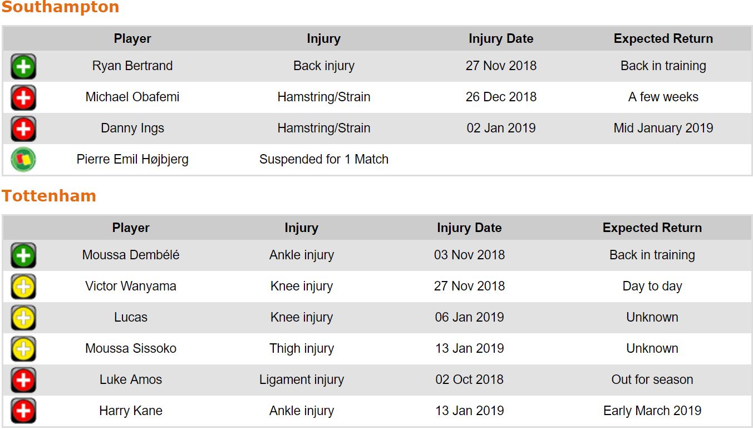Click green status icon beside Ryan Bertrand
Viewport: 753px width, 429px height.
pos(23,67)
